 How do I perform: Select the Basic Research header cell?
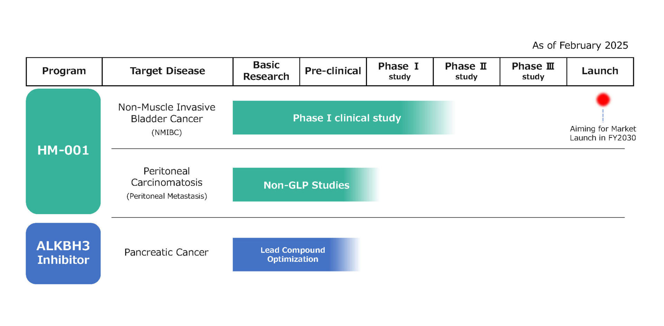(x=266, y=71)
